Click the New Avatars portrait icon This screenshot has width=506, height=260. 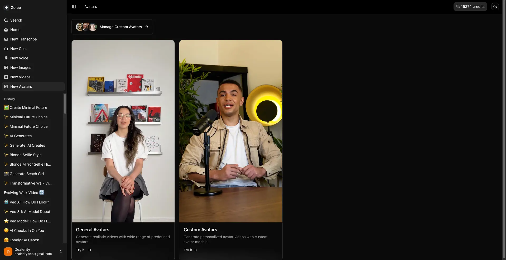tap(6, 86)
